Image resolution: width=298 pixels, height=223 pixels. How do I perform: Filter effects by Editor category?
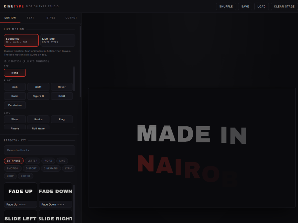coord(25,176)
